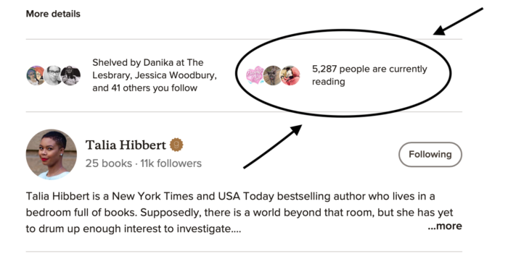Expand author bio with ...more
The height and width of the screenshot is (264, 508).
[445, 226]
